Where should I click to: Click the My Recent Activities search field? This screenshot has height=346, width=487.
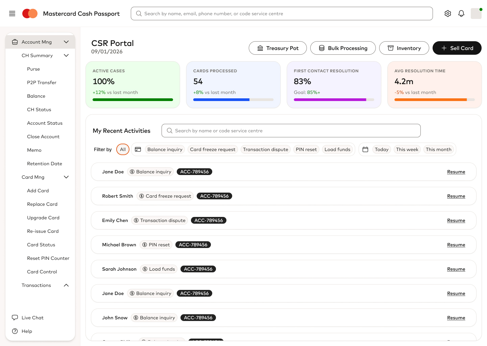click(291, 130)
